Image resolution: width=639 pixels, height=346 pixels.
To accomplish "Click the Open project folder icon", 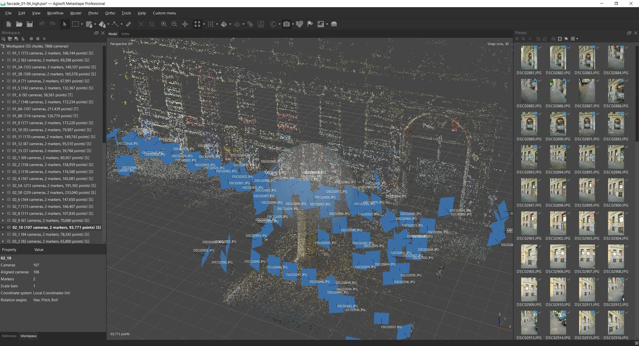I will pos(19,24).
